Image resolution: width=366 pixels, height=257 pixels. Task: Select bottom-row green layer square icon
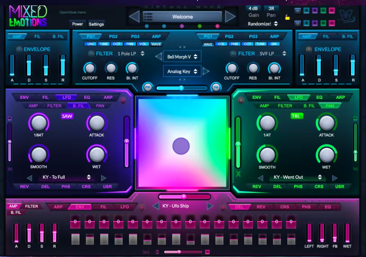point(323,23)
